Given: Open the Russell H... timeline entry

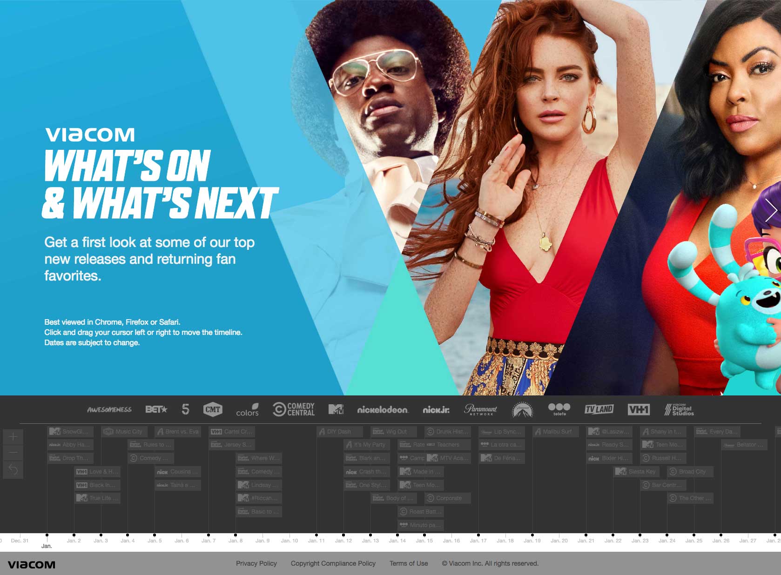Looking at the screenshot, I should (663, 458).
